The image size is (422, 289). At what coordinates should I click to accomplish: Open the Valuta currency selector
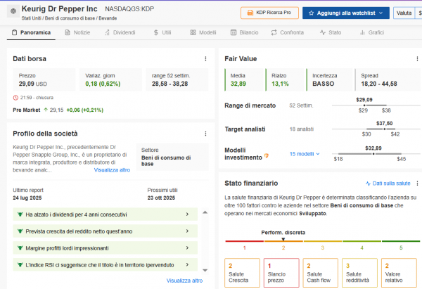[404, 13]
